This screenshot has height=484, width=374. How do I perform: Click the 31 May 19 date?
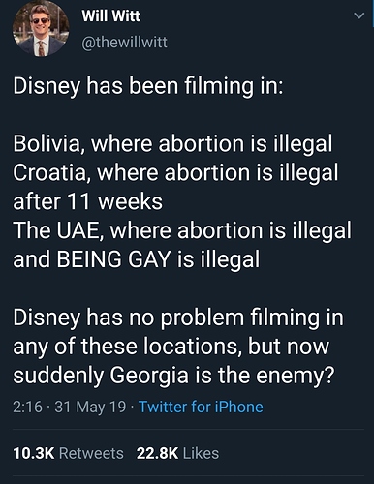click(90, 407)
